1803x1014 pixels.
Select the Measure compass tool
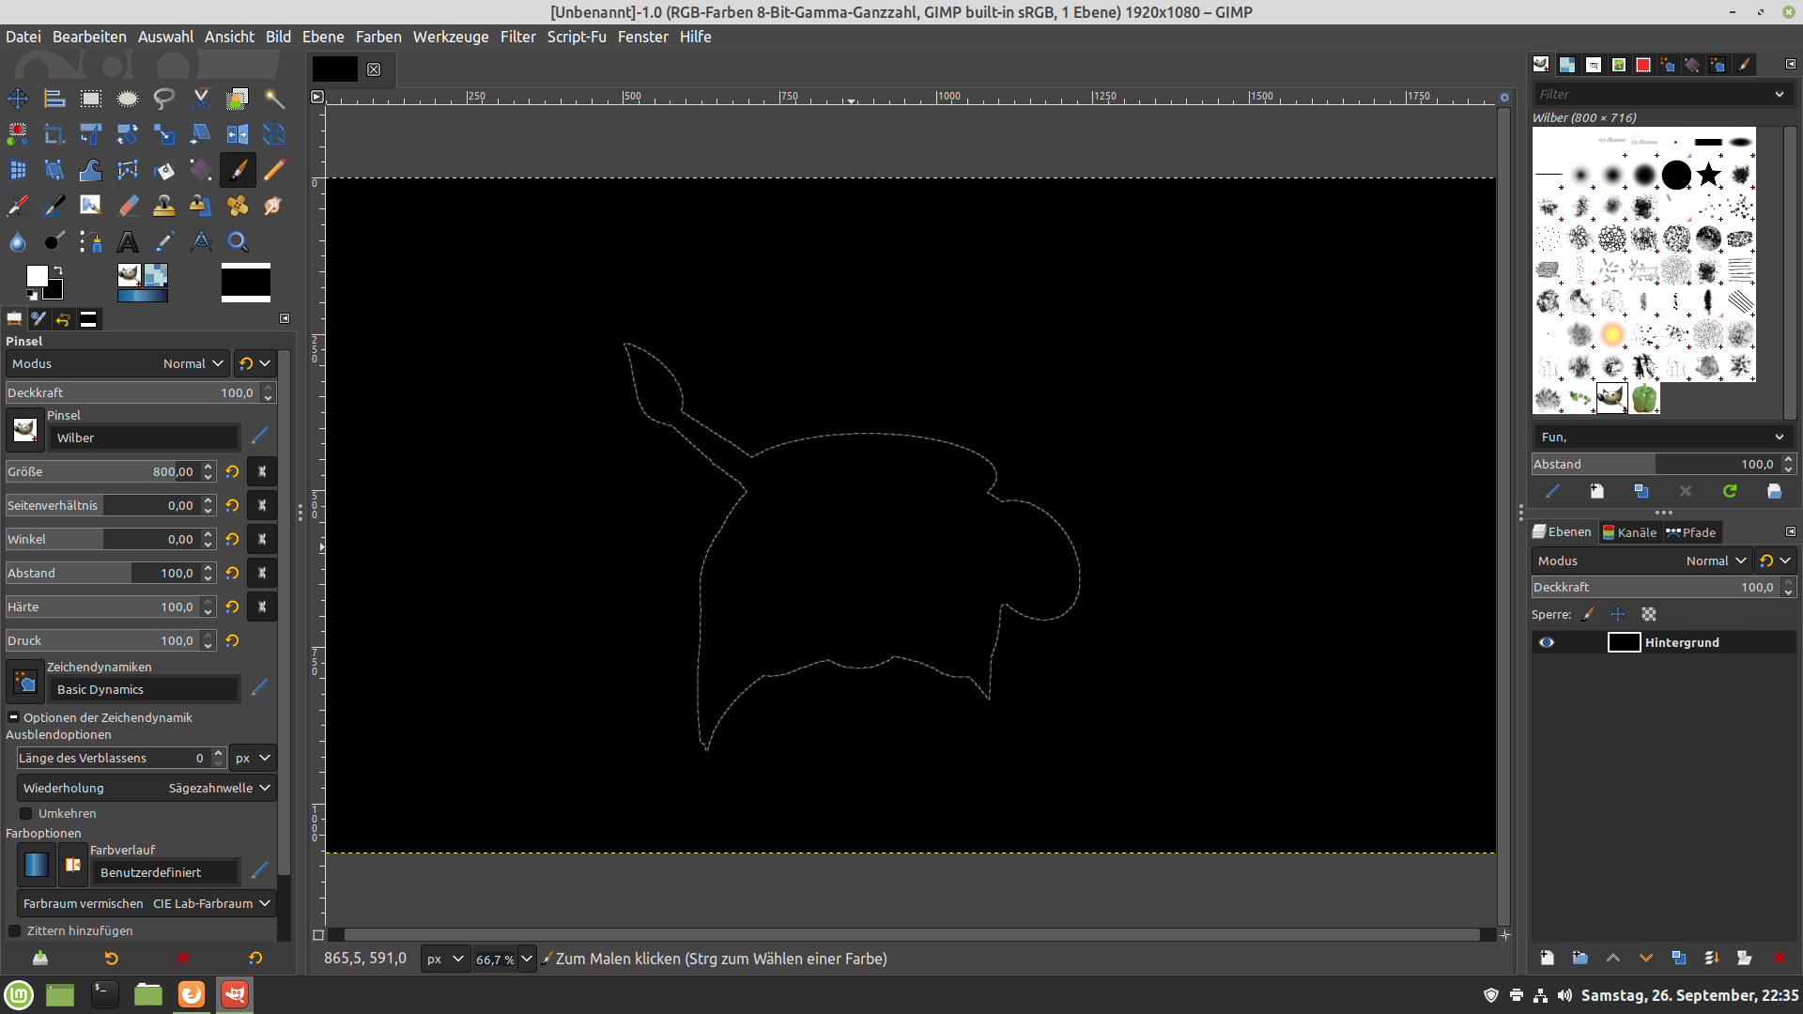coord(201,241)
